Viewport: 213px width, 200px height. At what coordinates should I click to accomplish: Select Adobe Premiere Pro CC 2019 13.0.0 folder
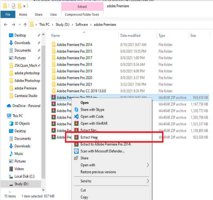pyautogui.click(x=81, y=91)
